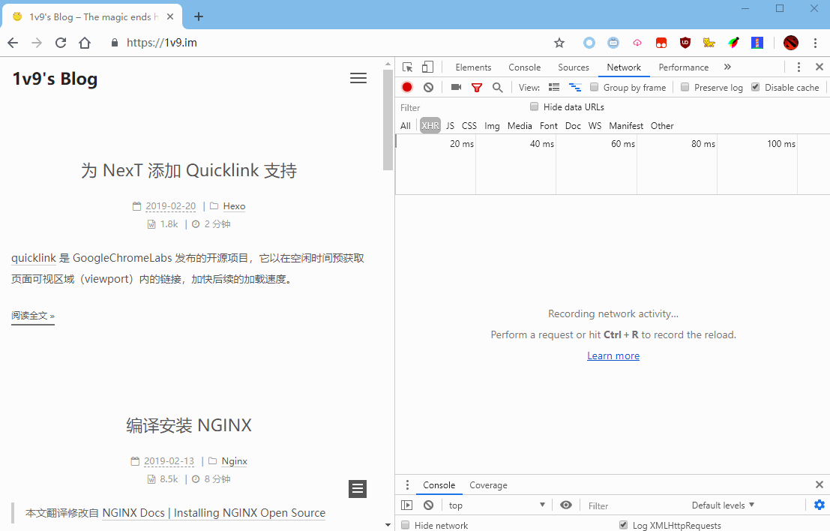This screenshot has width=830, height=531.
Task: Capture screenshots with the camera icon
Action: 456,87
